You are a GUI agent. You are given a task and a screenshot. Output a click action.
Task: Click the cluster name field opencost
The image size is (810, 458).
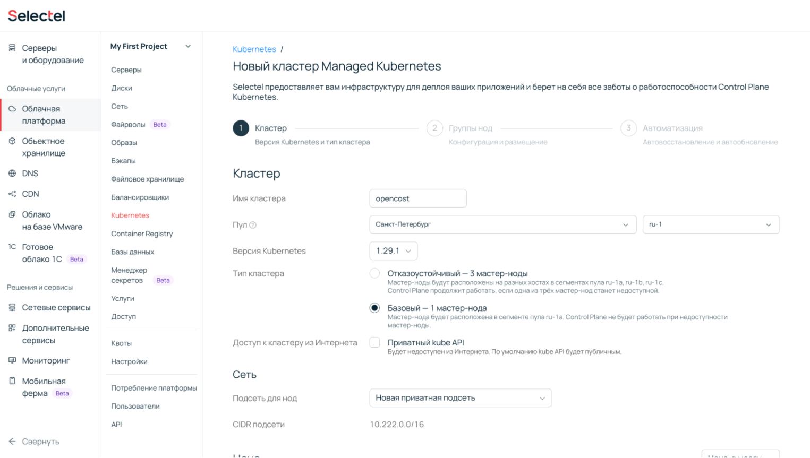pos(418,198)
